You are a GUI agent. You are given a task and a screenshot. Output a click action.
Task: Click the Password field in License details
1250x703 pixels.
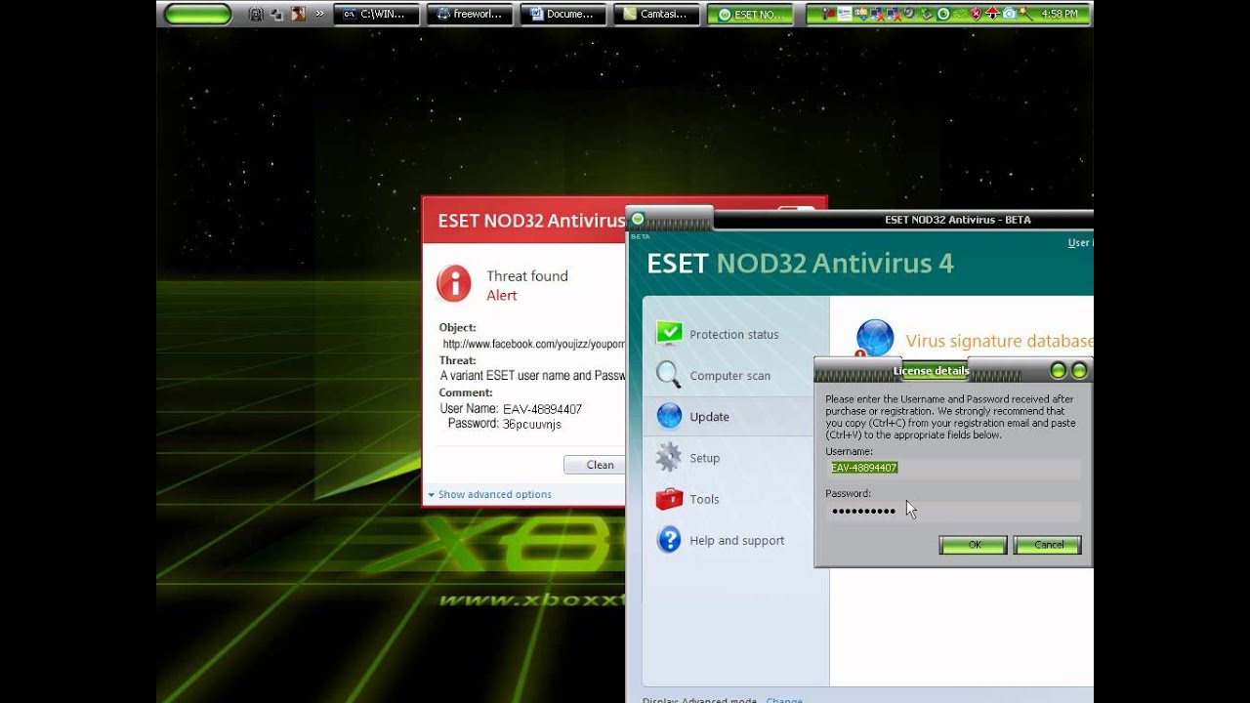[x=954, y=512]
